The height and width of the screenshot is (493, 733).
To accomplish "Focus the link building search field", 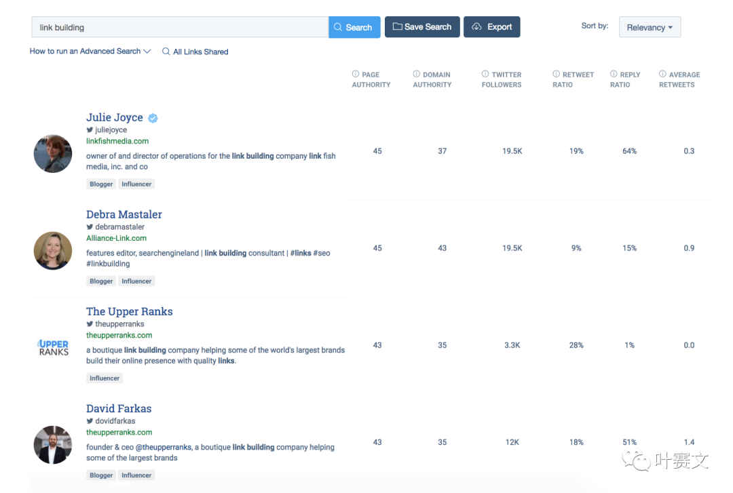I will (x=180, y=27).
